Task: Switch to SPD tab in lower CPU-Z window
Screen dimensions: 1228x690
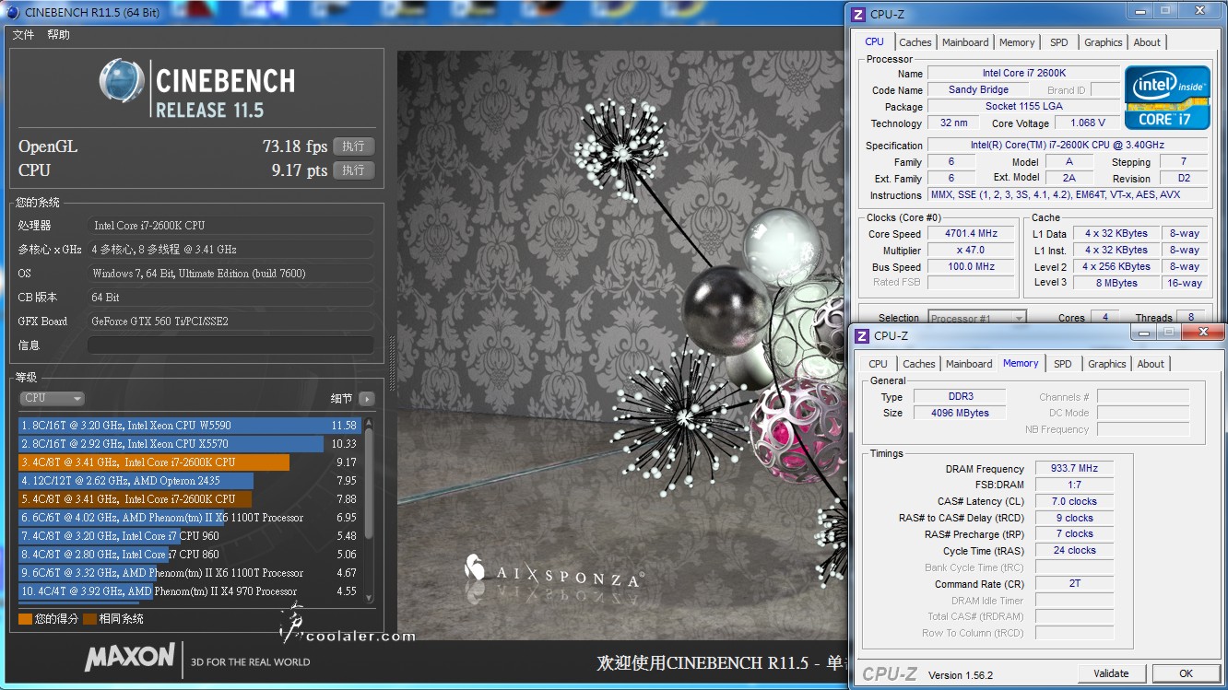Action: click(x=1063, y=364)
